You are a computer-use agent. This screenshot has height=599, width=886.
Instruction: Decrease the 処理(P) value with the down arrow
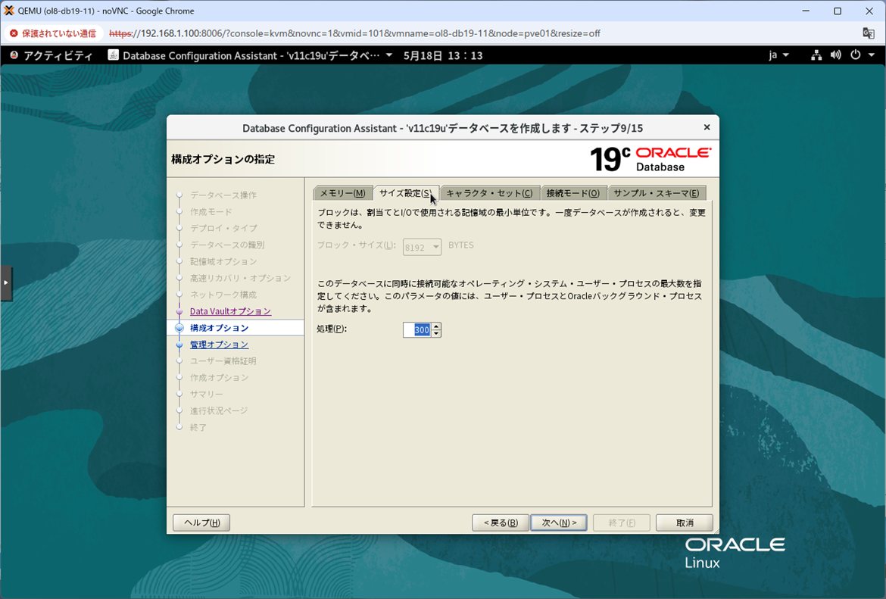436,334
